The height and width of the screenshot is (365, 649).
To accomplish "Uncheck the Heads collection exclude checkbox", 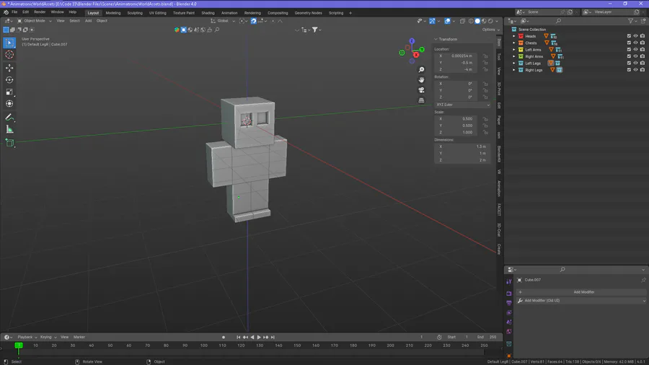I will pyautogui.click(x=629, y=36).
